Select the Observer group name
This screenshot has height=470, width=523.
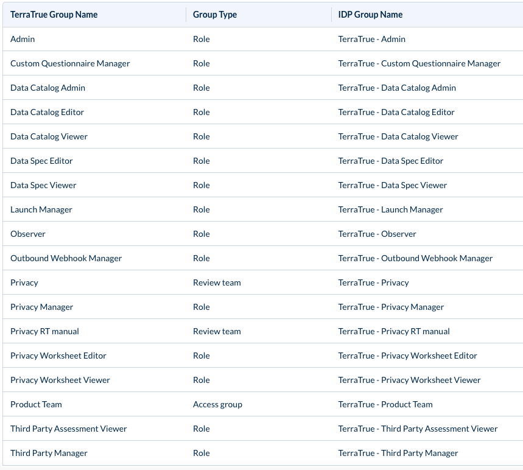click(27, 234)
